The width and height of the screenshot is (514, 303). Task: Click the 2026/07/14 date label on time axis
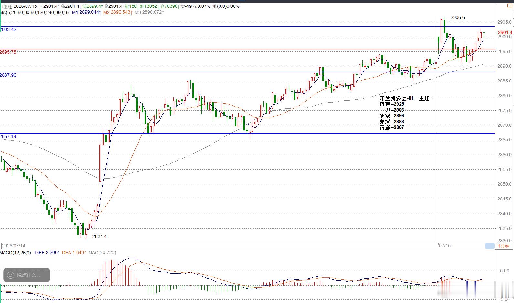click(14, 246)
